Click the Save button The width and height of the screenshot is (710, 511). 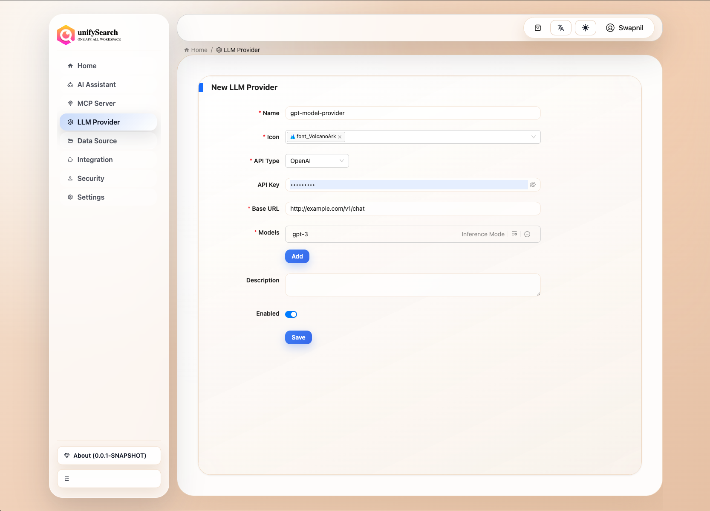click(x=298, y=337)
